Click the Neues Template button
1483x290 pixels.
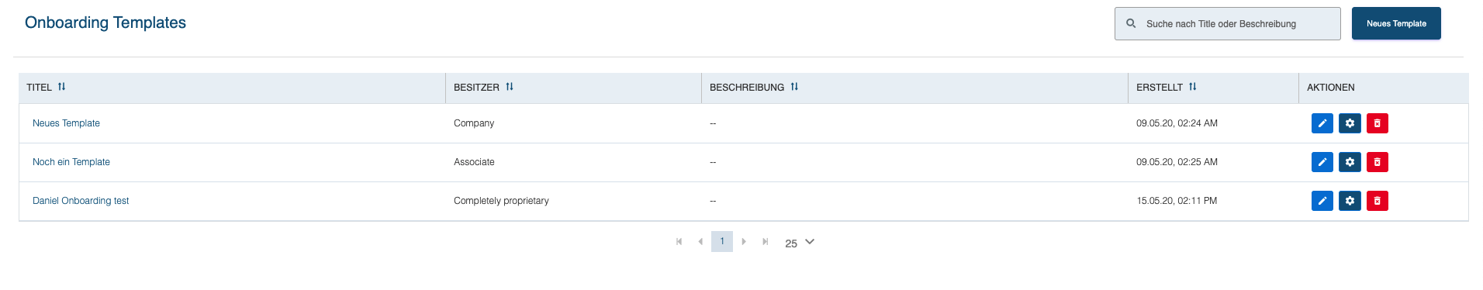click(x=1396, y=23)
